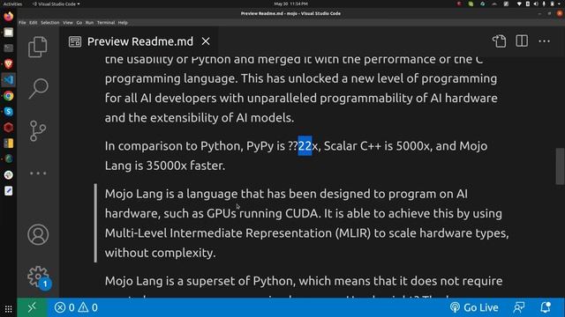The height and width of the screenshot is (317, 565).
Task: Open the yellow notes app in dock
Action: tap(8, 143)
